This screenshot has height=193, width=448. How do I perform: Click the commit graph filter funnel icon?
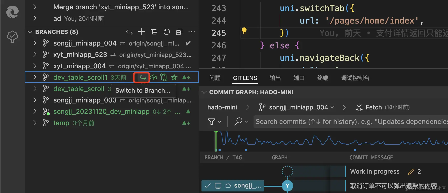pyautogui.click(x=212, y=122)
